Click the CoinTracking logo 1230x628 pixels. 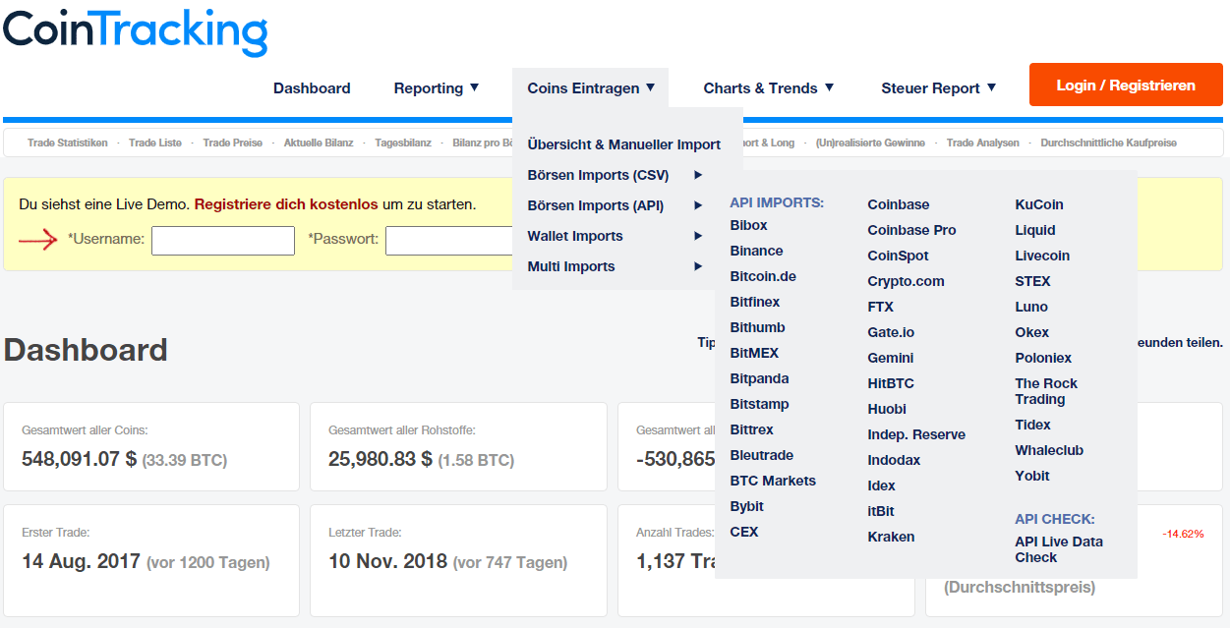click(135, 31)
